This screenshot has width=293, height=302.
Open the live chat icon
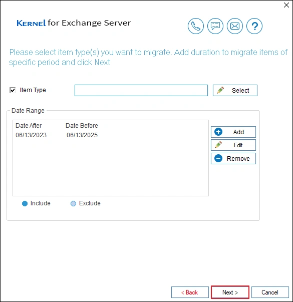point(215,26)
